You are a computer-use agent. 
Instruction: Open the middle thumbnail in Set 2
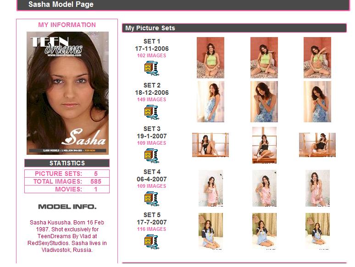pyautogui.click(x=264, y=102)
